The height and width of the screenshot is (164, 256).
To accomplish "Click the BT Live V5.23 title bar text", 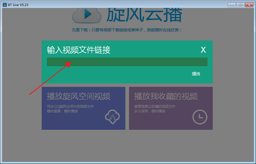I will (18, 5).
